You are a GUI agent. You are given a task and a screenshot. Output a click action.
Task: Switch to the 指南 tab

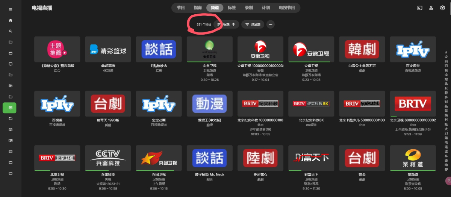point(198,8)
